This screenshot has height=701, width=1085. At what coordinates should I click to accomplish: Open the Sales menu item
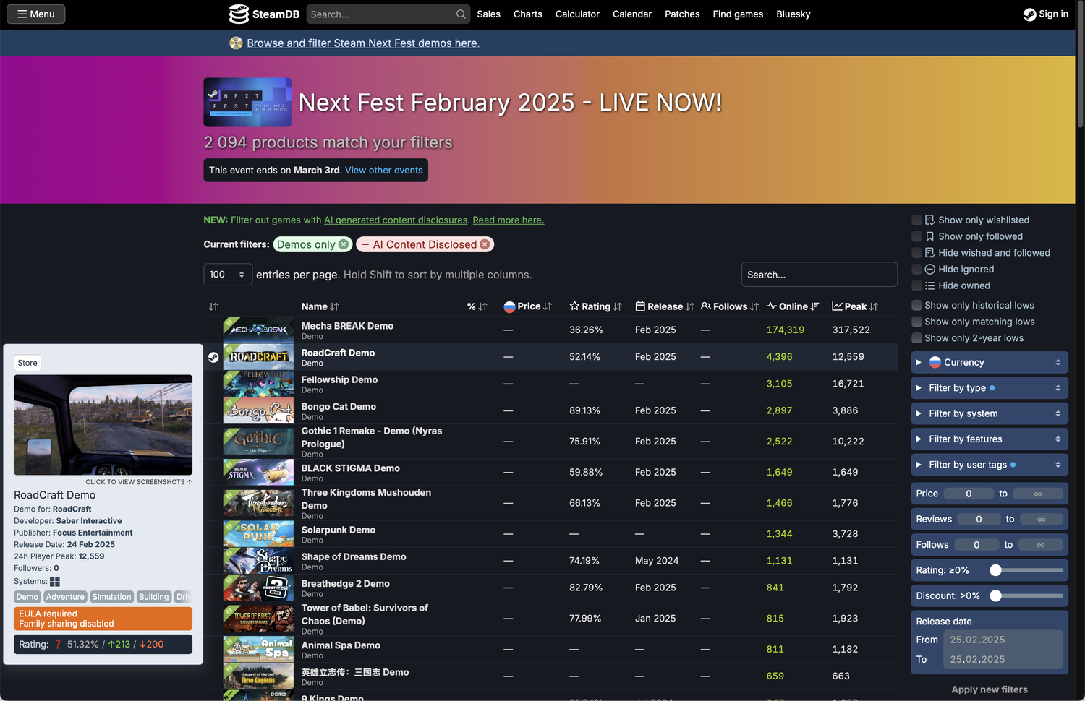(x=488, y=14)
